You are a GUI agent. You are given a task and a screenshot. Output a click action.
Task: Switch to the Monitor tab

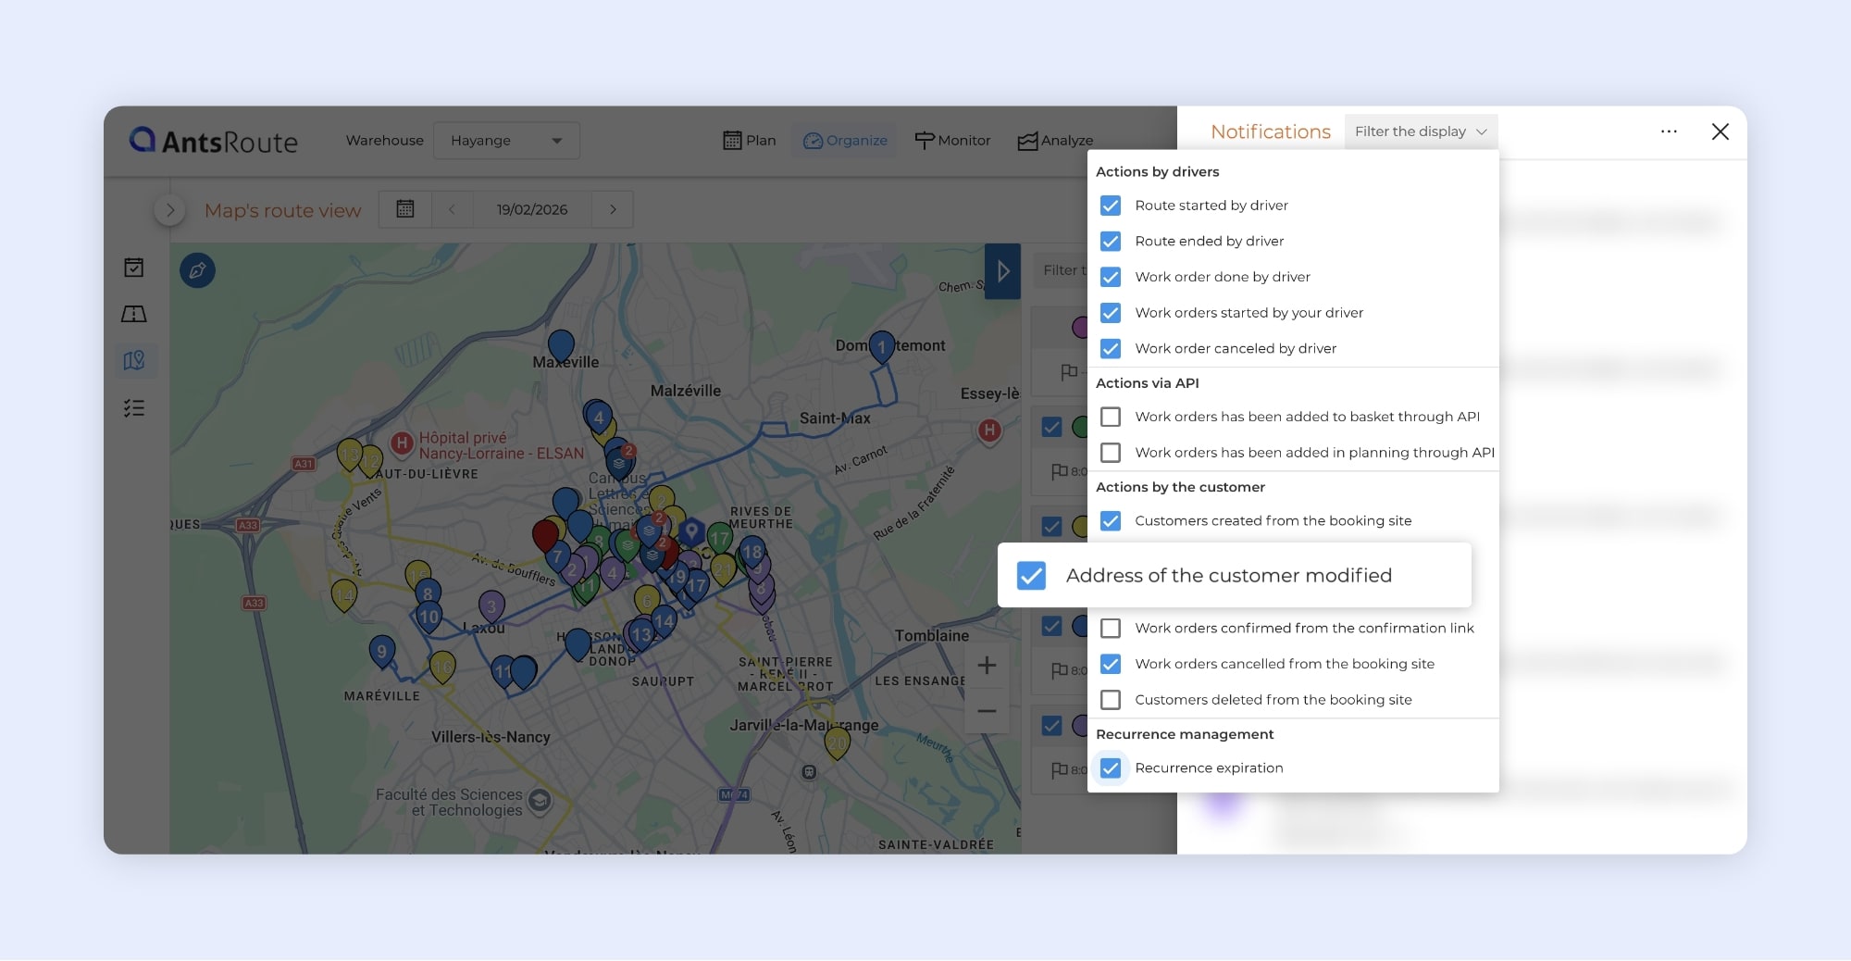[952, 141]
